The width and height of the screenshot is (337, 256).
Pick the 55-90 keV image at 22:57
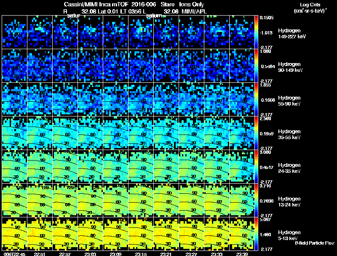point(65,99)
